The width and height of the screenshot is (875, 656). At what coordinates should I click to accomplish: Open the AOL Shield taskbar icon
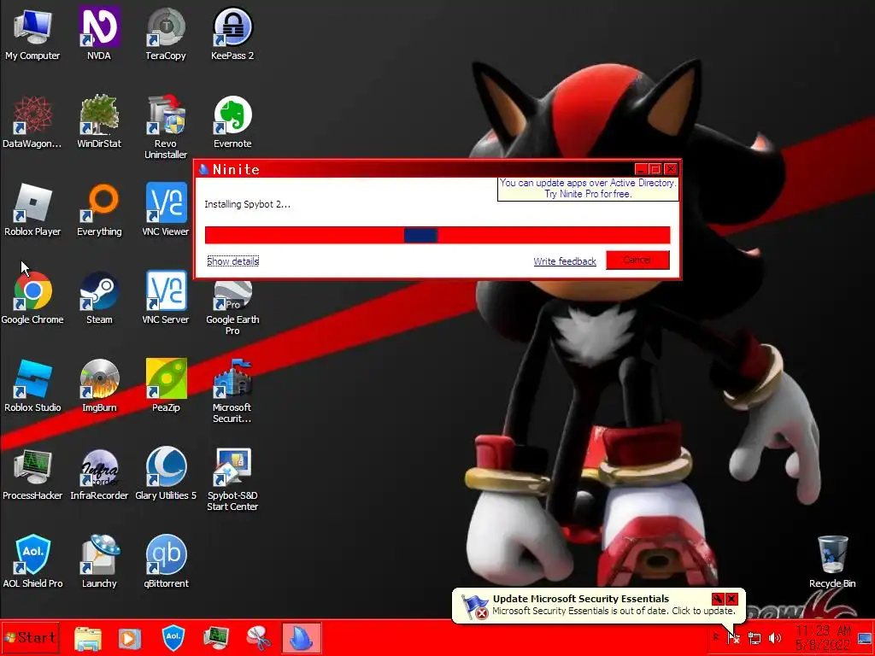(x=173, y=637)
